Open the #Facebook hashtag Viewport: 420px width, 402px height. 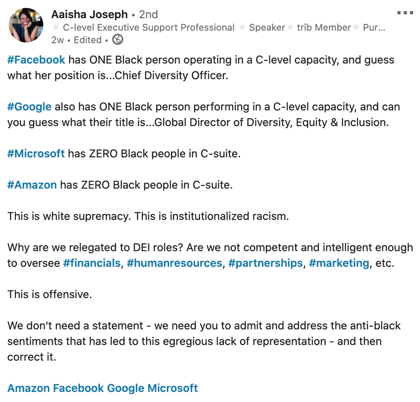pos(36,60)
